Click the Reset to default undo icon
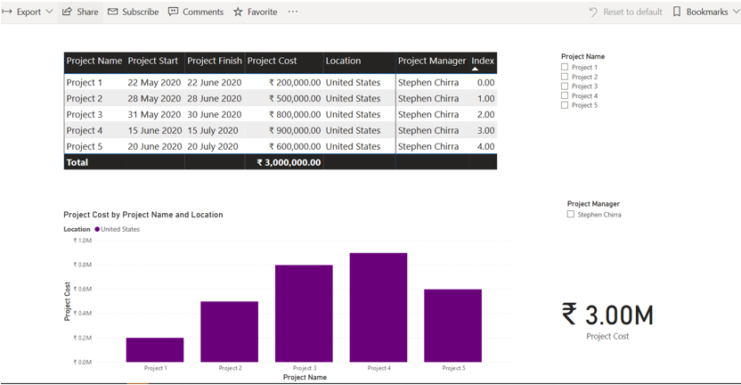The height and width of the screenshot is (385, 741). click(593, 12)
